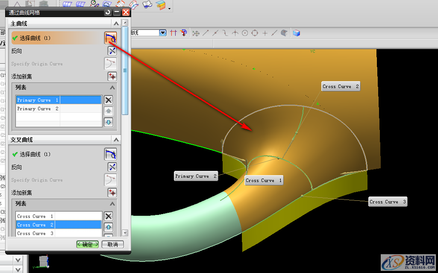Click reverse direction icon in 交叉曲线 section
Viewport: 438px width, 273px height.
click(112, 167)
